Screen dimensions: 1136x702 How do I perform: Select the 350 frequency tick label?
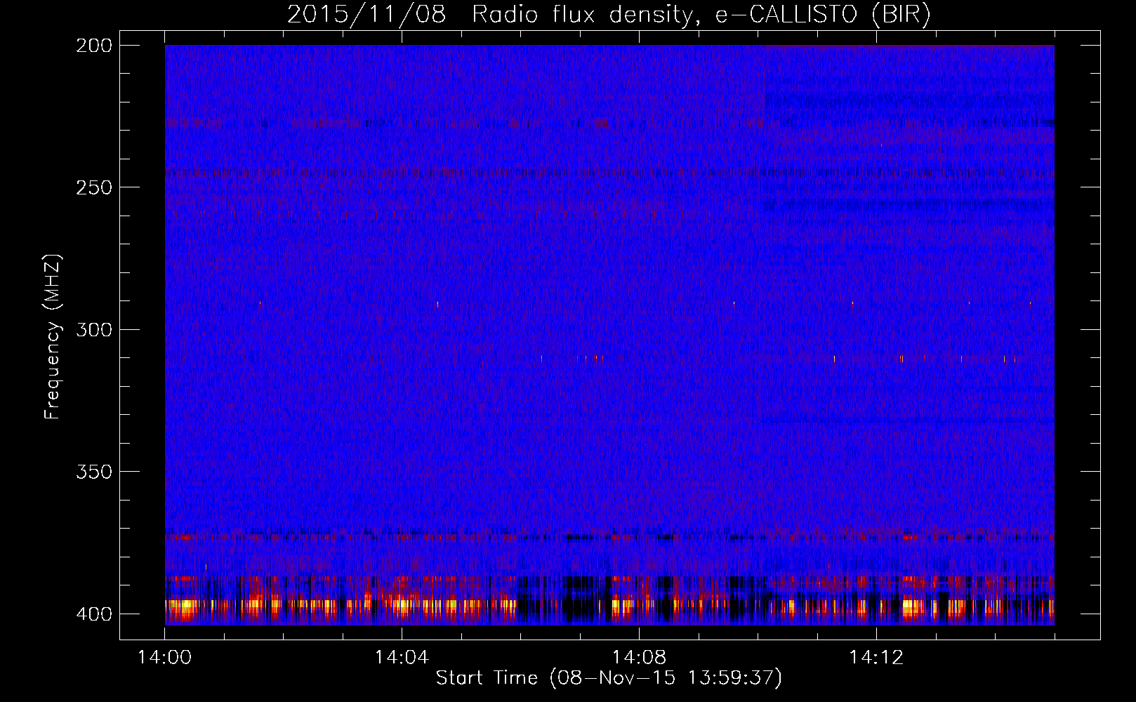coord(93,472)
